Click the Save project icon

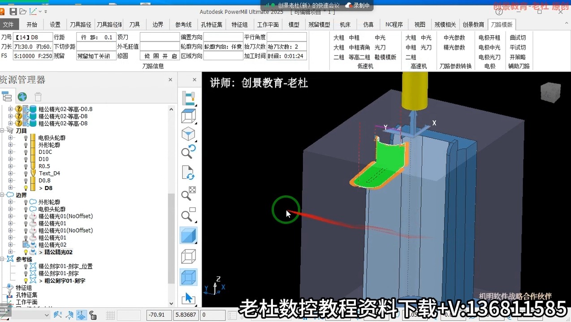click(13, 12)
